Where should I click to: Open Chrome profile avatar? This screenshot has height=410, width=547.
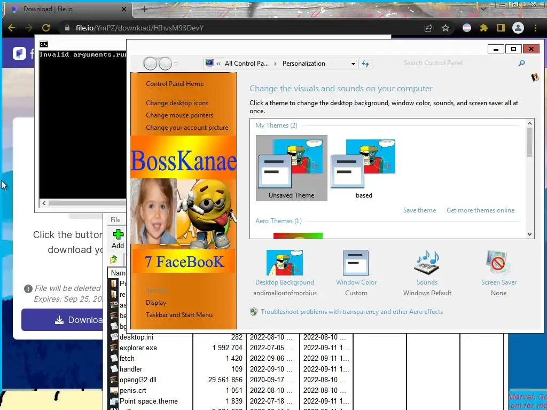(518, 28)
